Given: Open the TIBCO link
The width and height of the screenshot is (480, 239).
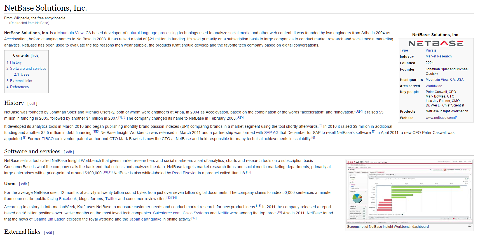Looking at the screenshot, I should 48,139.
